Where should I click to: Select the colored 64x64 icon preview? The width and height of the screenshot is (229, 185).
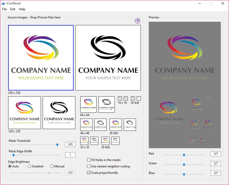point(88,104)
